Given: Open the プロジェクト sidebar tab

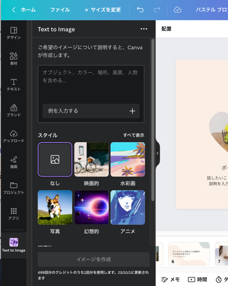Looking at the screenshot, I should 14,188.
